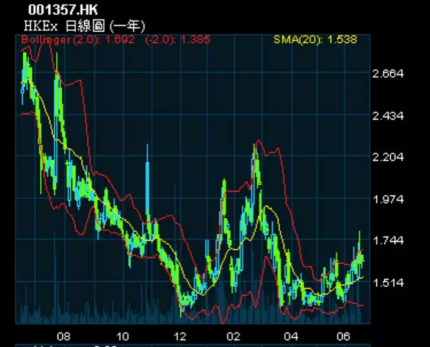Click the most recent candlestick at chart's right edge
This screenshot has width=430, height=347.
[x=362, y=257]
